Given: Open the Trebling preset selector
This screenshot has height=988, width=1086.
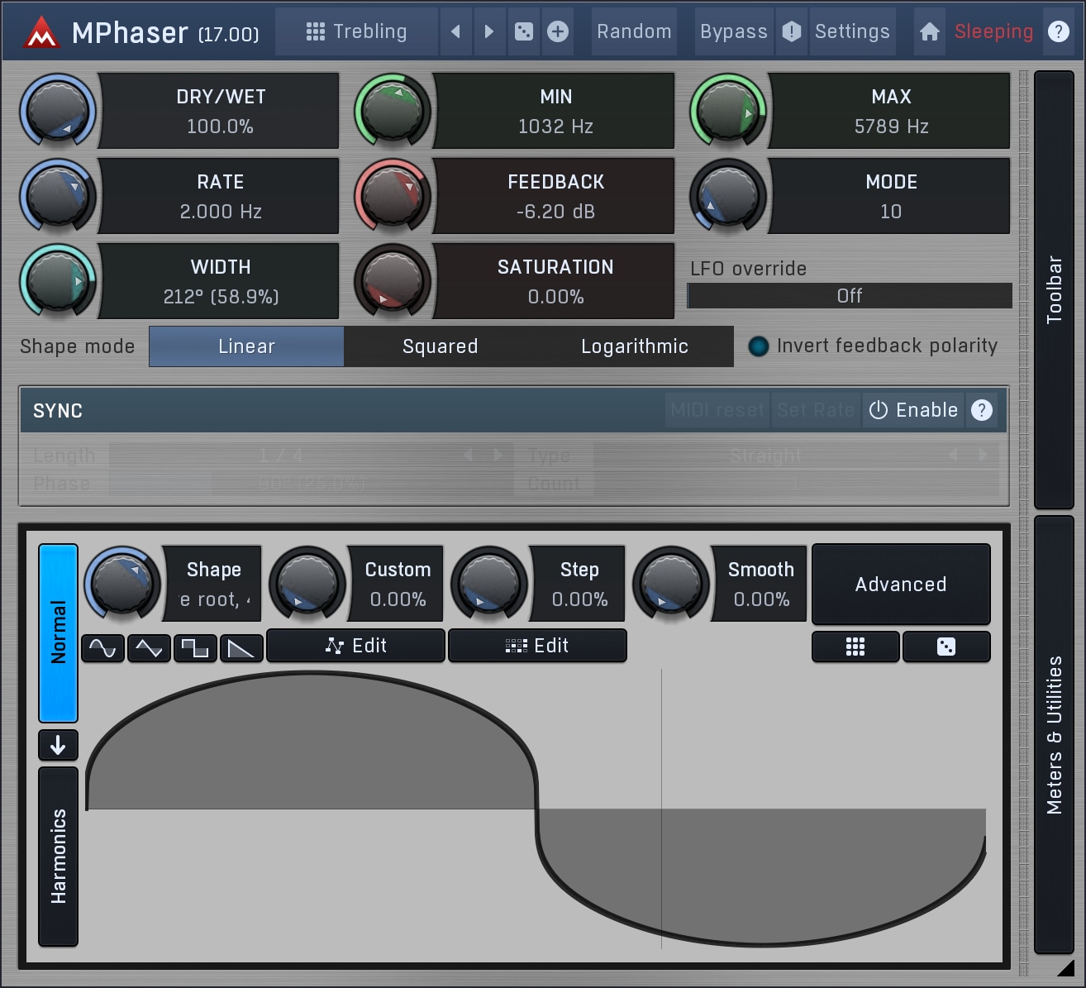Looking at the screenshot, I should [x=357, y=31].
